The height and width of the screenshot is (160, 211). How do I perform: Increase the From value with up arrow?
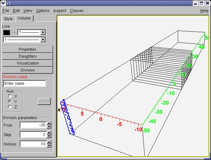(49, 124)
